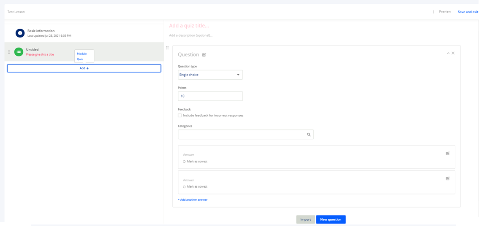The height and width of the screenshot is (229, 487).
Task: Add image to first Answer
Action: 448,153
